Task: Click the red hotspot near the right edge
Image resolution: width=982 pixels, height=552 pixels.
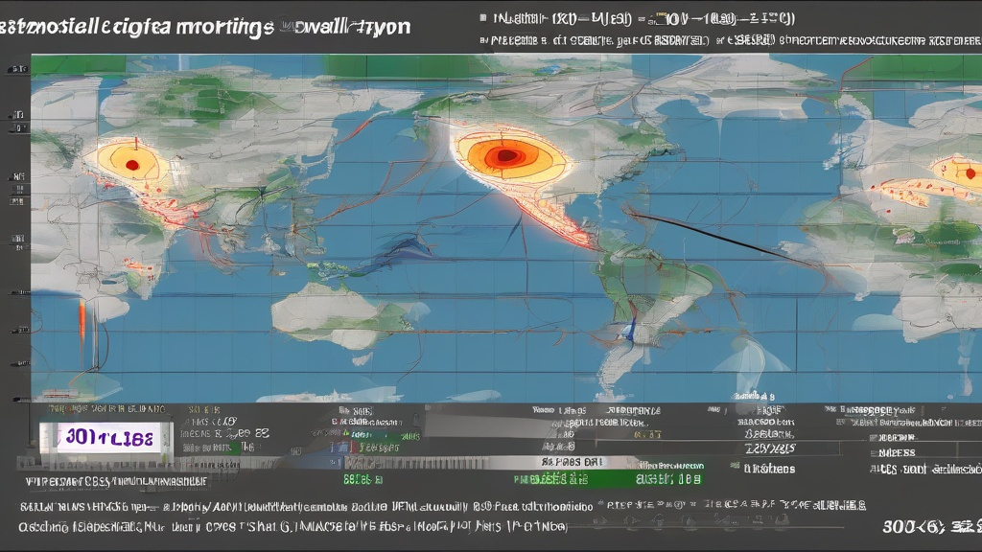Action: (970, 172)
